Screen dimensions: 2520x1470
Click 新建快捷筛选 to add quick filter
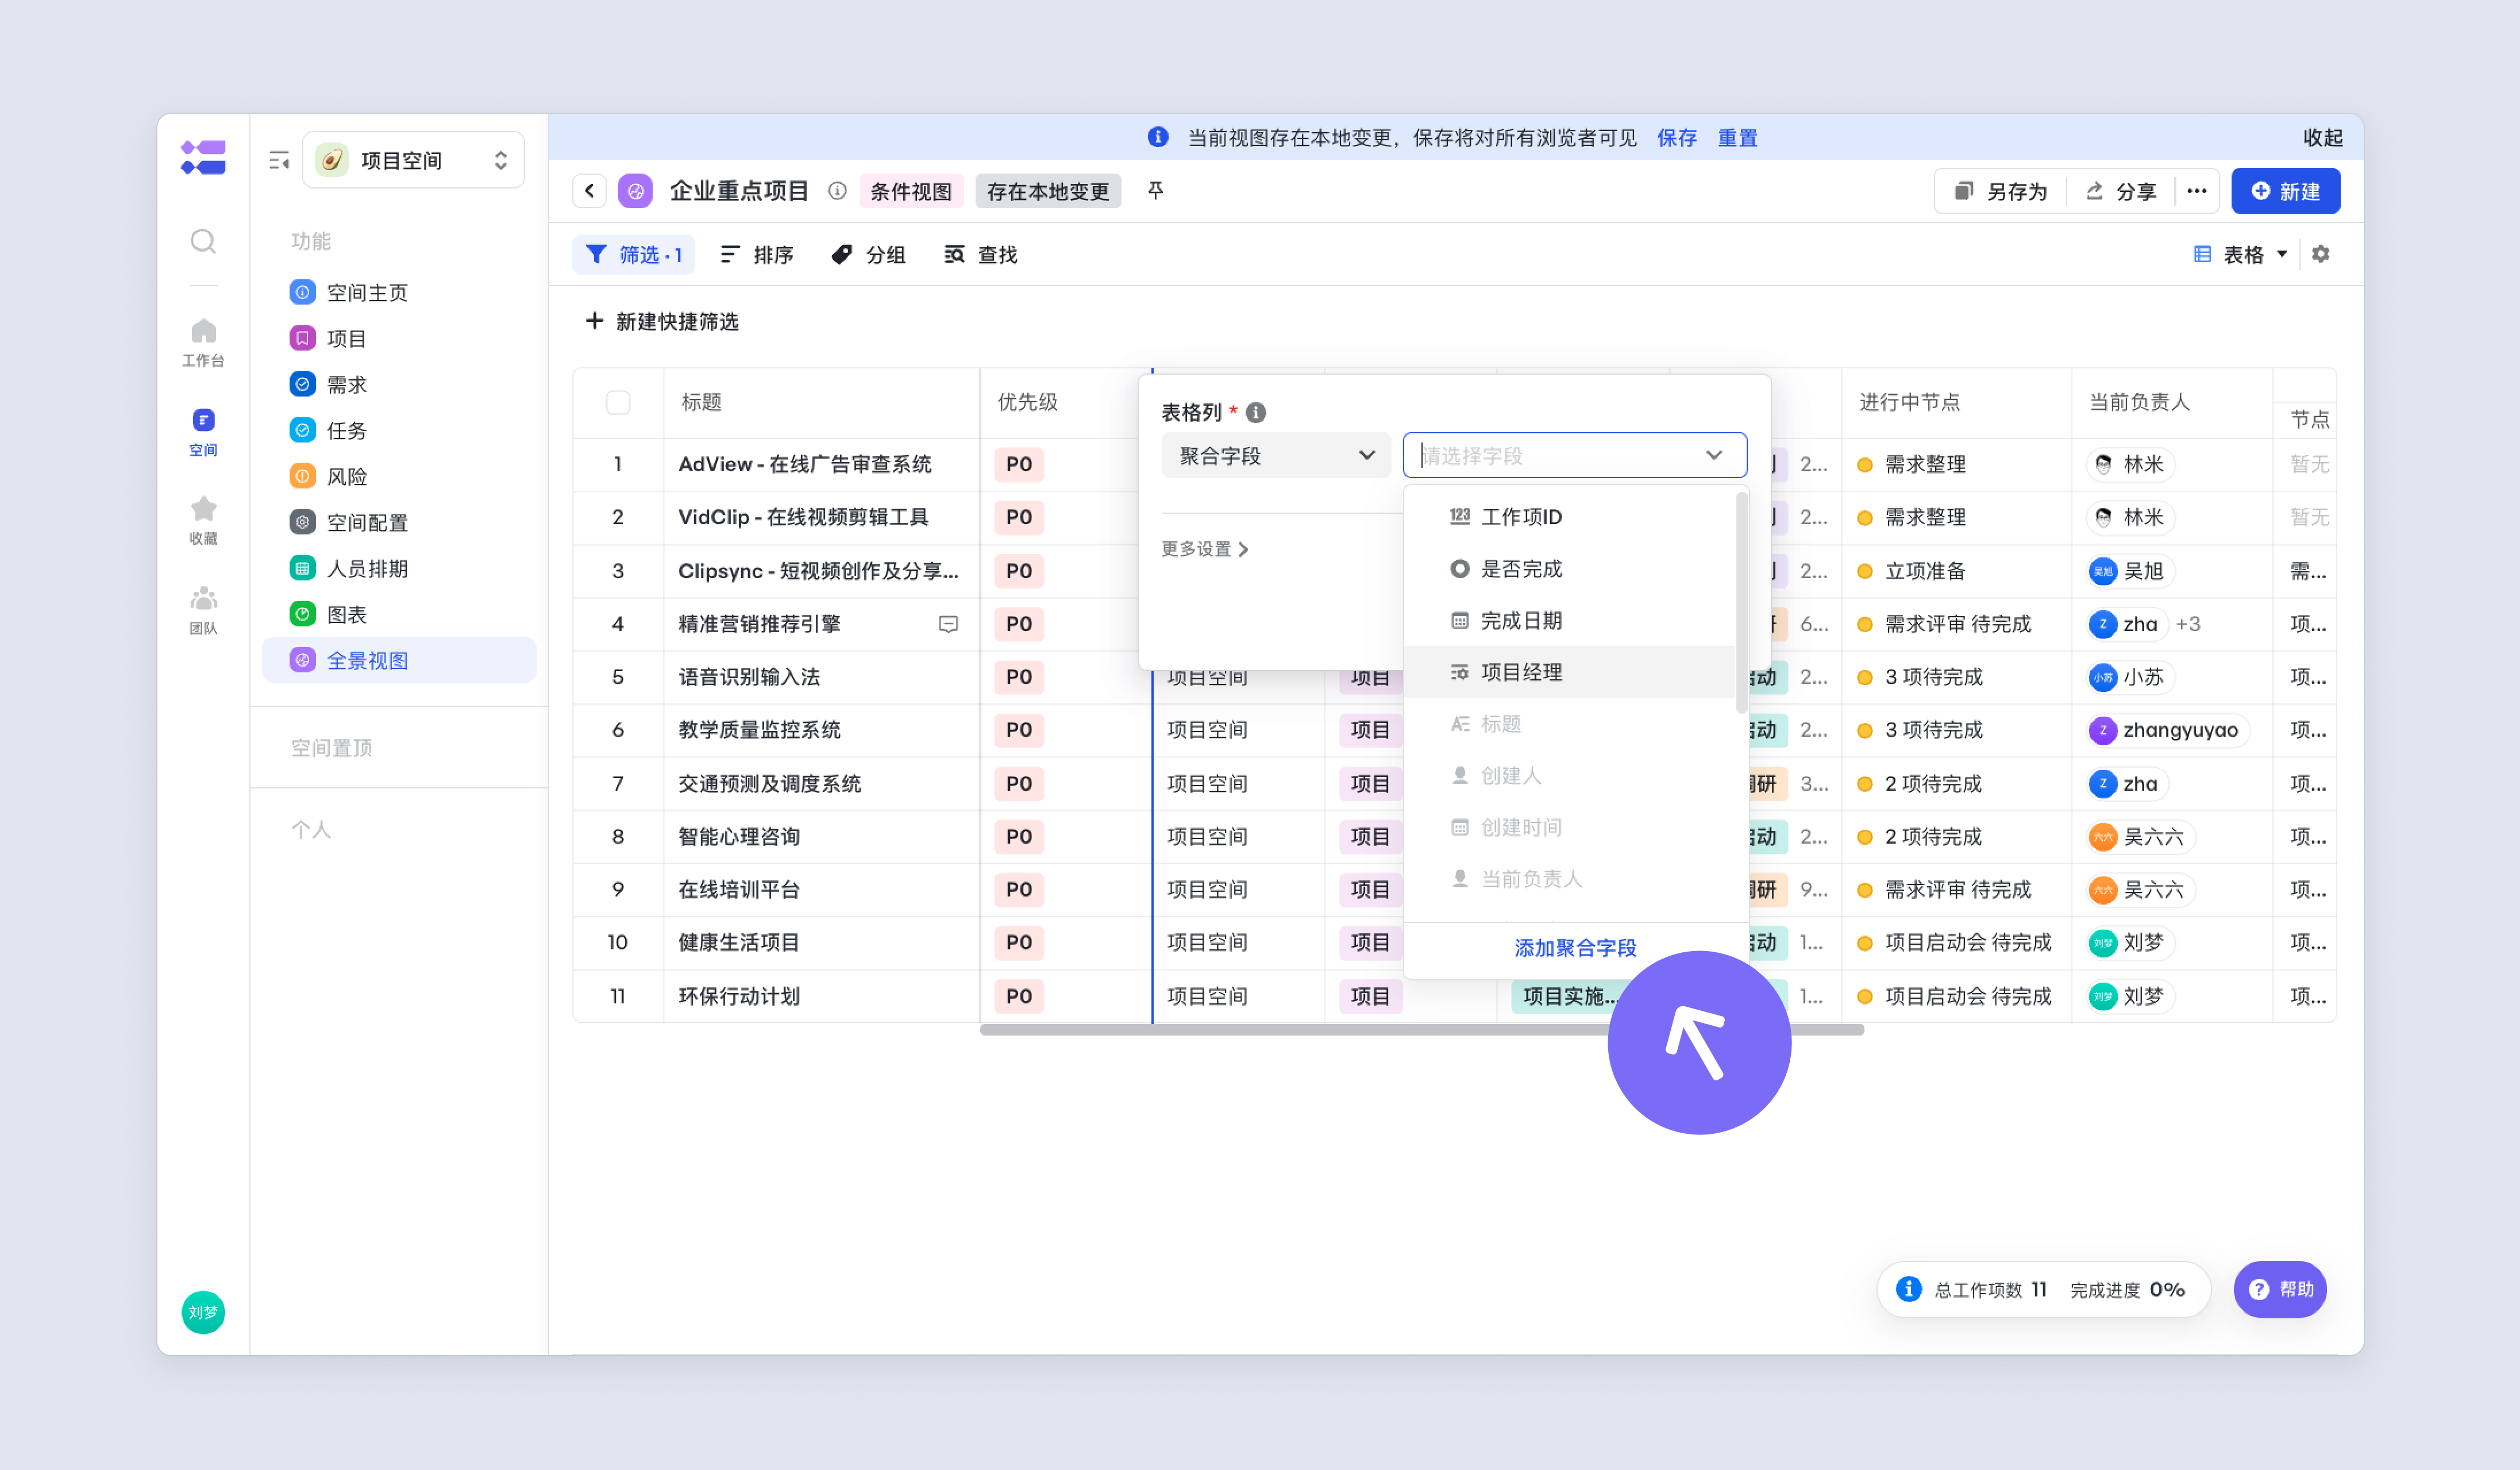(x=662, y=321)
